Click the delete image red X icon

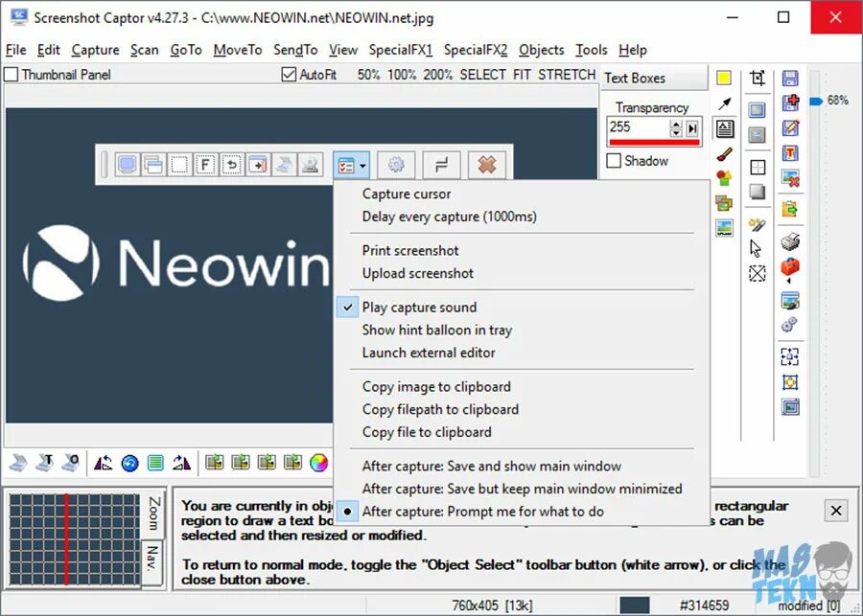tap(790, 177)
